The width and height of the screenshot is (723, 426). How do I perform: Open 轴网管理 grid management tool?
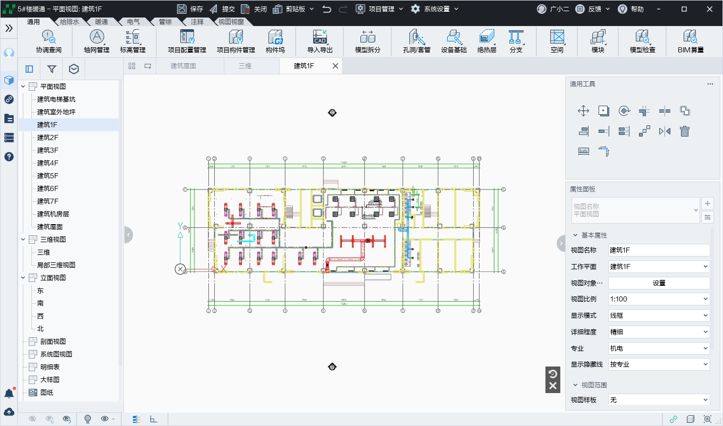point(97,37)
